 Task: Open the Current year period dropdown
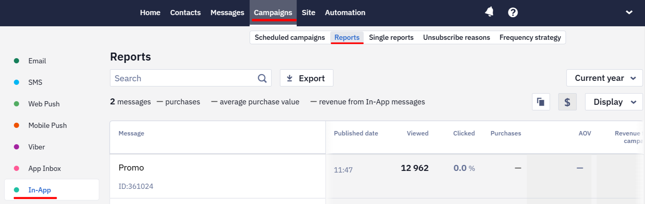[604, 78]
